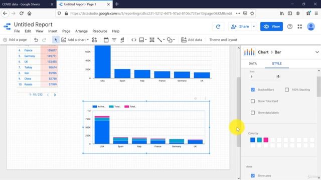321x180 pixels.
Task: Redo the last action
Action: pos(44,40)
